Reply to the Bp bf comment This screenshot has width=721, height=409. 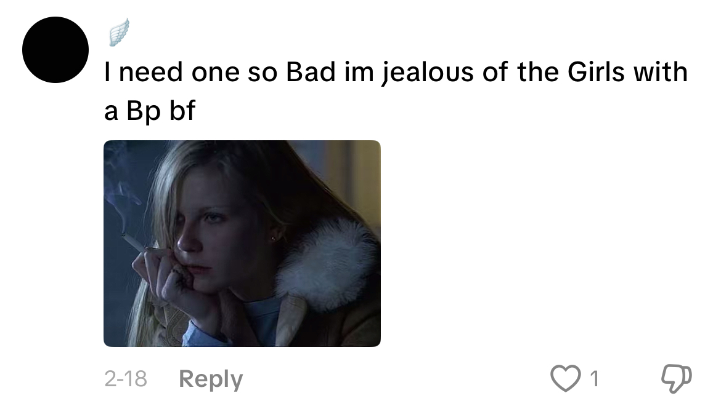[211, 379]
